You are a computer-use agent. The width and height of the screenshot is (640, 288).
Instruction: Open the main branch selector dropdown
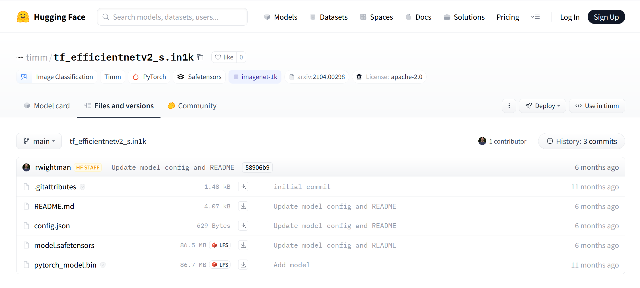pyautogui.click(x=39, y=141)
